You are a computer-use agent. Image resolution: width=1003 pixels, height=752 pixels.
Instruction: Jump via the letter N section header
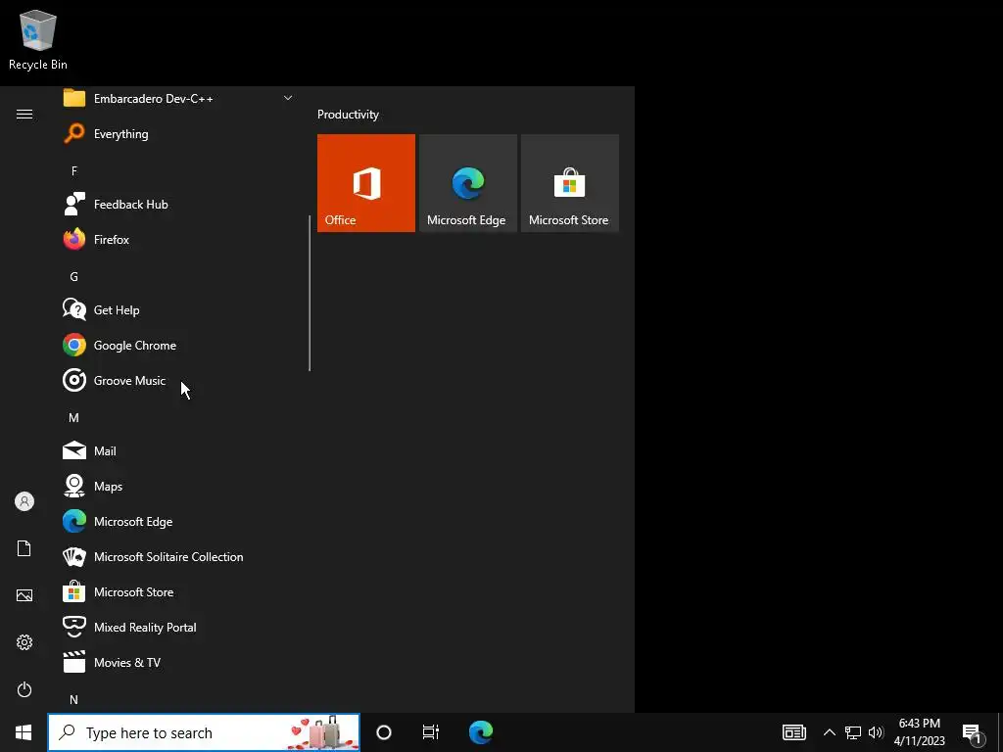[74, 699]
